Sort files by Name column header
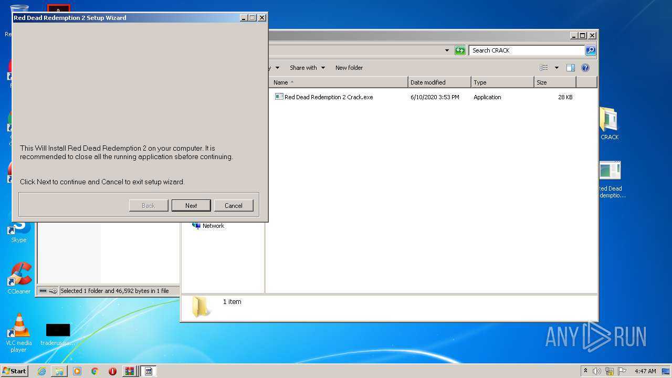The width and height of the screenshot is (672, 378). (339, 82)
